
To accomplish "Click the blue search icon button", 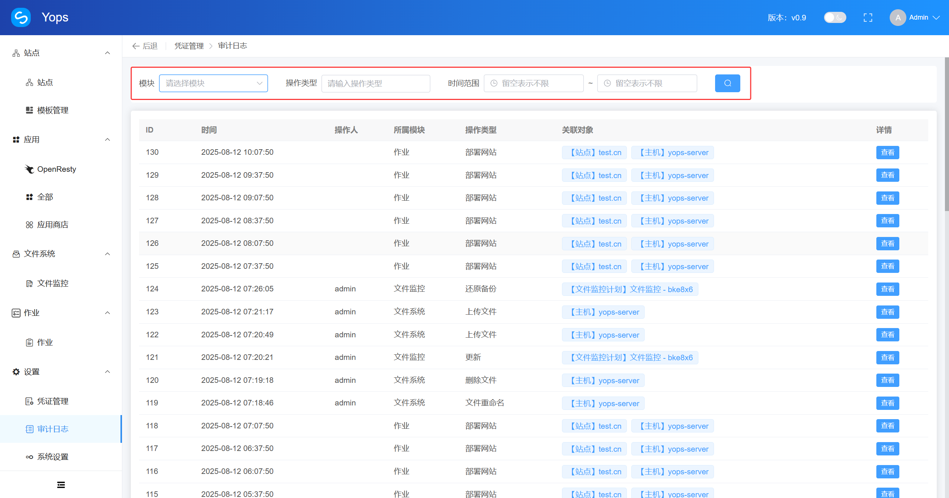I will tap(727, 83).
